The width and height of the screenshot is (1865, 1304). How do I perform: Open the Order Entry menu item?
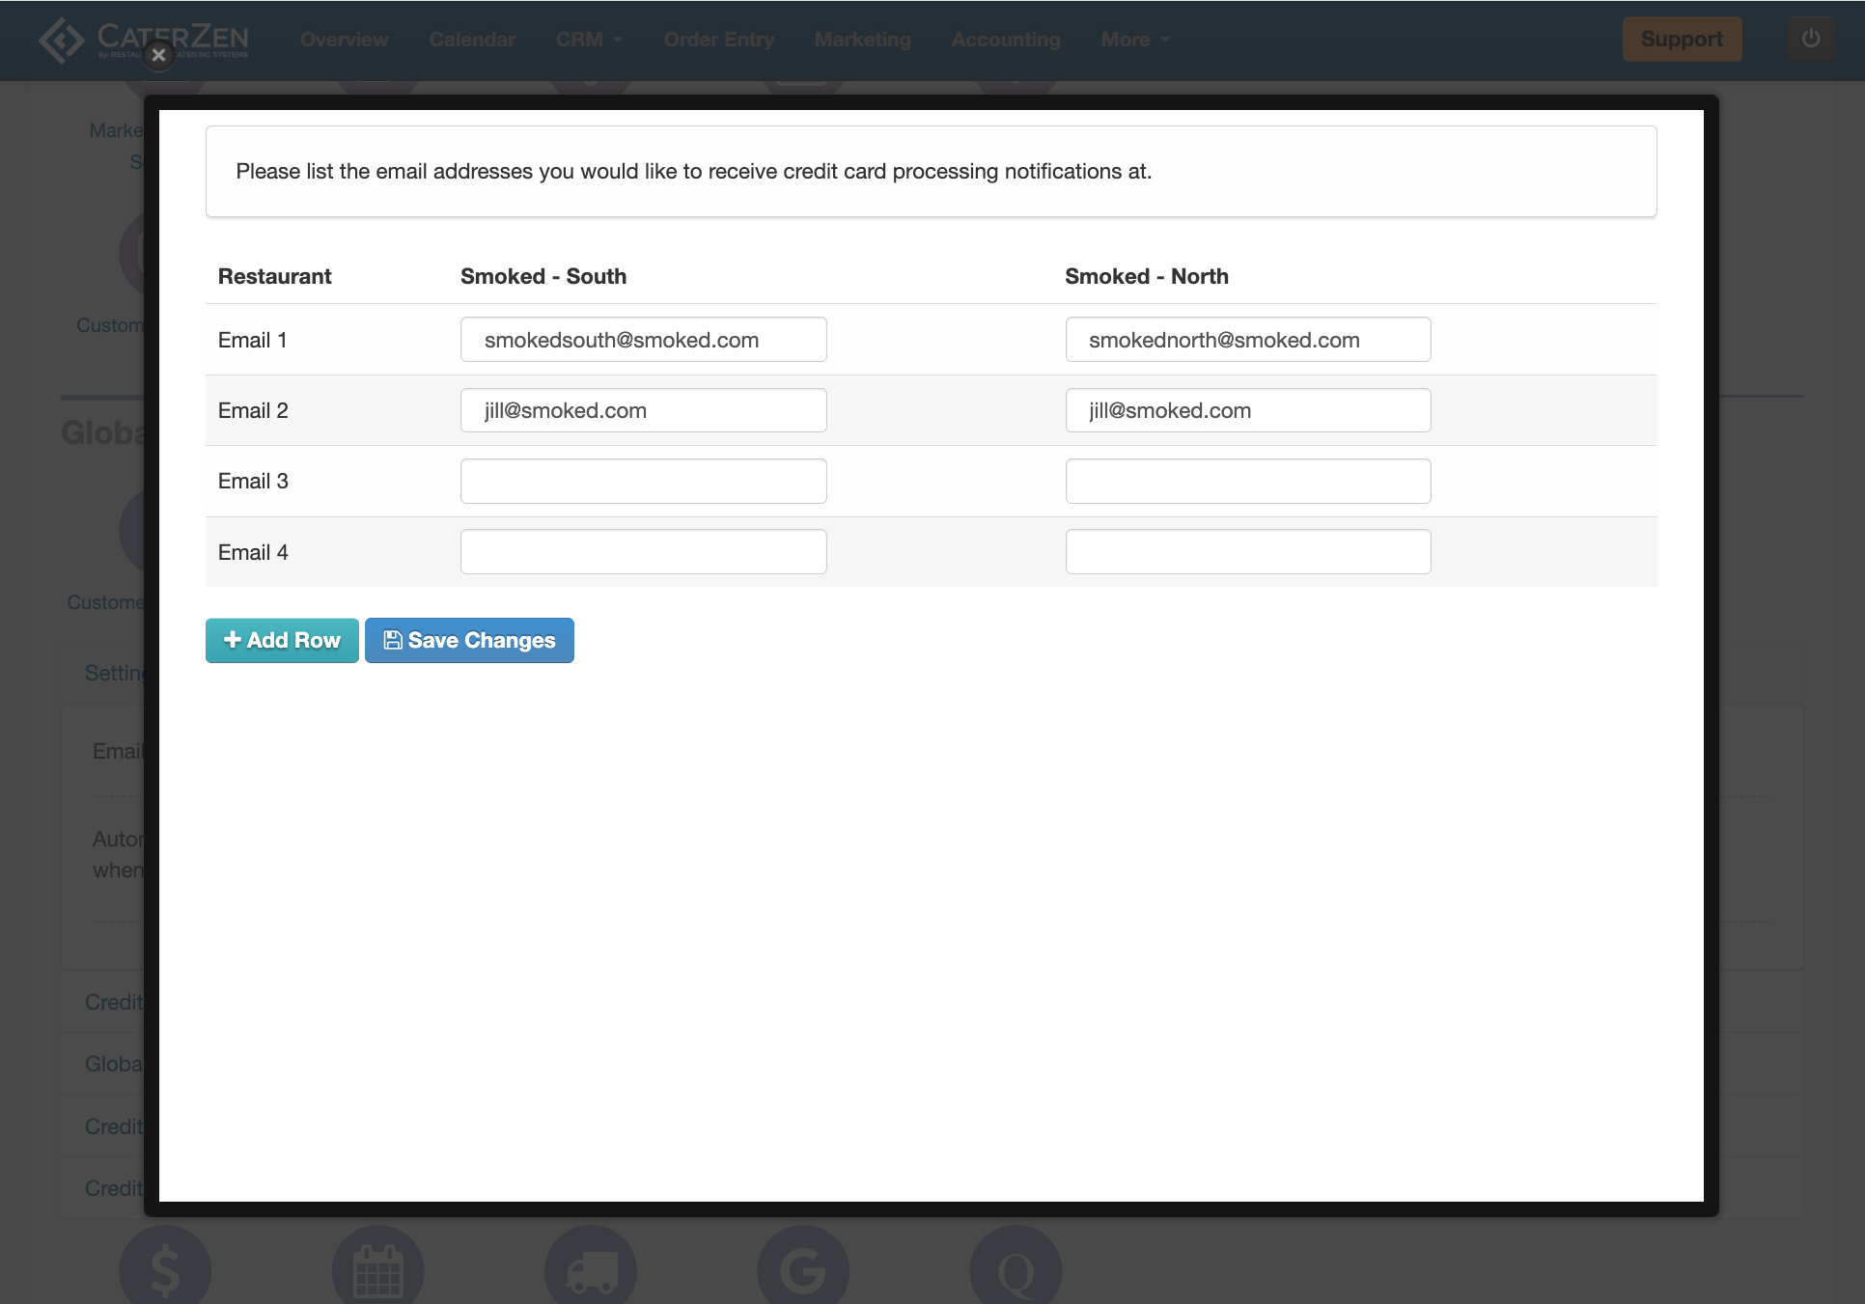(x=719, y=40)
